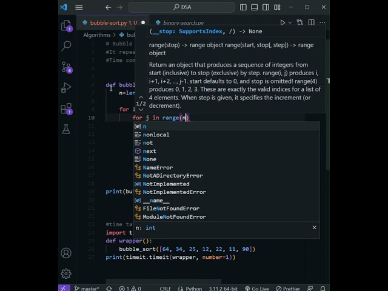Open the hamburger application menu
The height and width of the screenshot is (291, 388).
(x=79, y=7)
